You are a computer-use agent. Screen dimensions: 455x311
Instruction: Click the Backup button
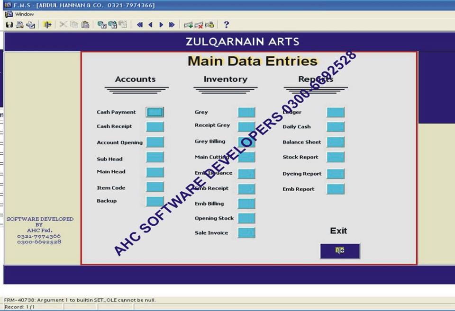coord(155,201)
